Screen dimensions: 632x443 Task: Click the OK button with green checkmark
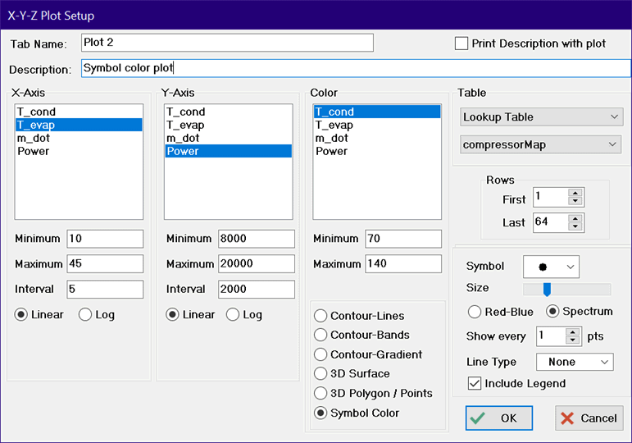[499, 418]
